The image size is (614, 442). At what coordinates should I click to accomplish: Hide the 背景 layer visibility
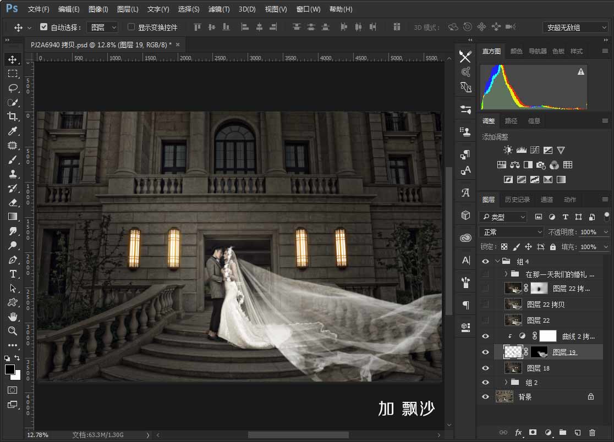(x=486, y=396)
